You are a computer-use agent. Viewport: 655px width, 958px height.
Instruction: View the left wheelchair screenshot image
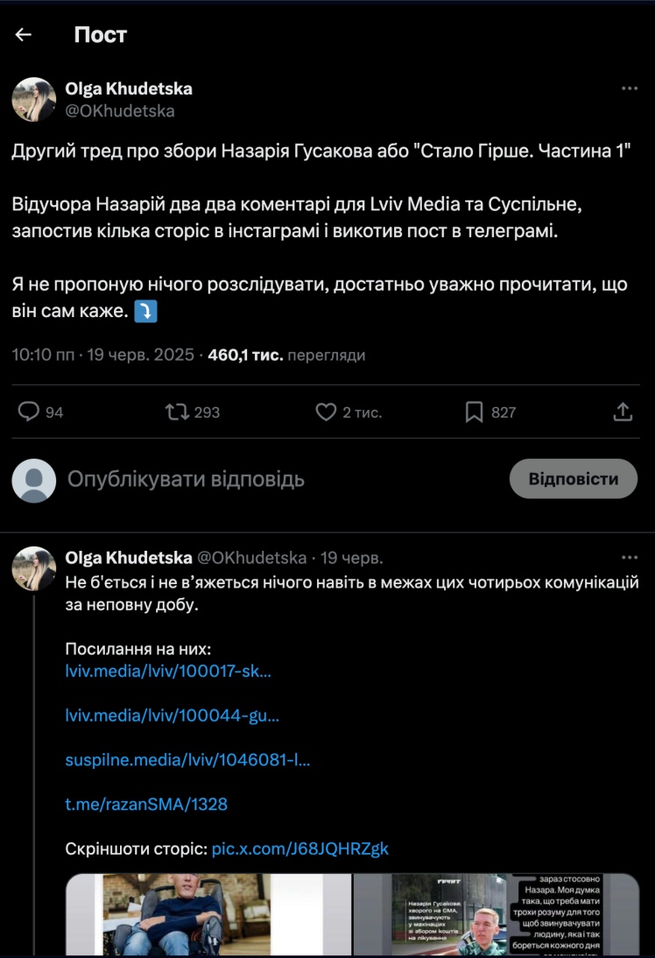208,914
